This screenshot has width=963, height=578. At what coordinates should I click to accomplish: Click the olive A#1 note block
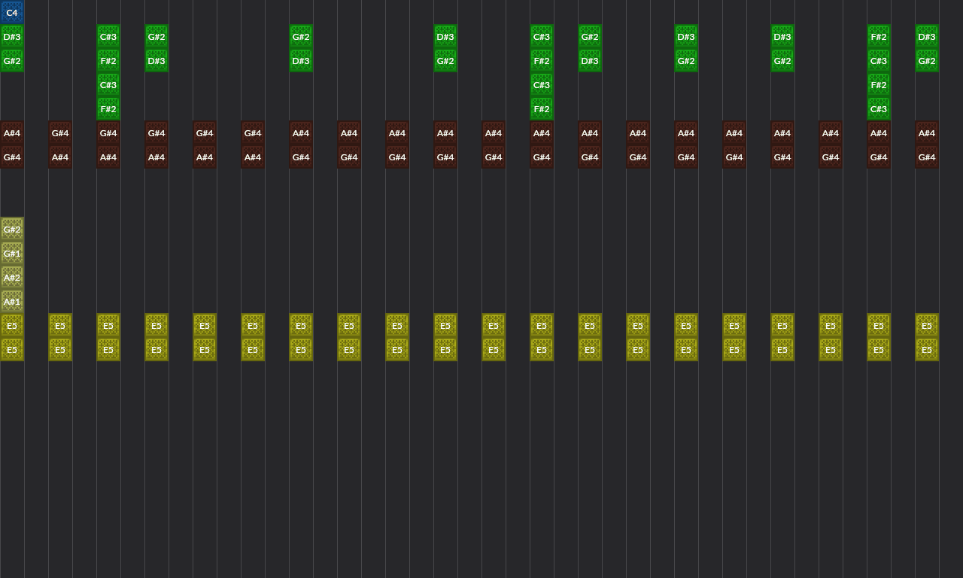pyautogui.click(x=12, y=302)
